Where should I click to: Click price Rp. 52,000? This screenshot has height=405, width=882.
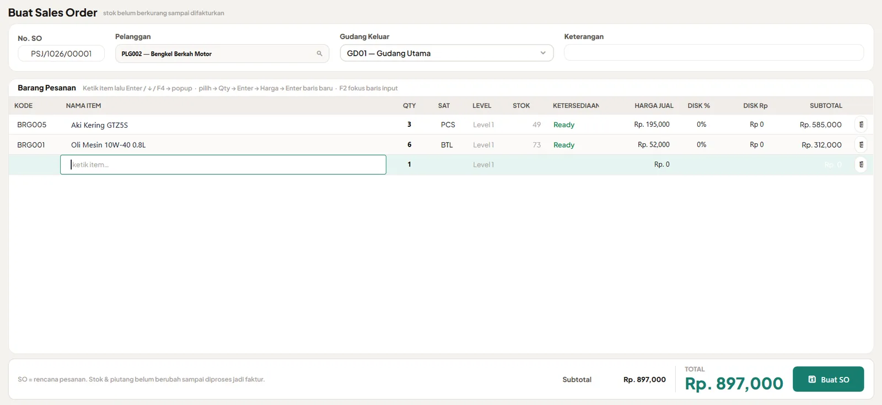(654, 145)
